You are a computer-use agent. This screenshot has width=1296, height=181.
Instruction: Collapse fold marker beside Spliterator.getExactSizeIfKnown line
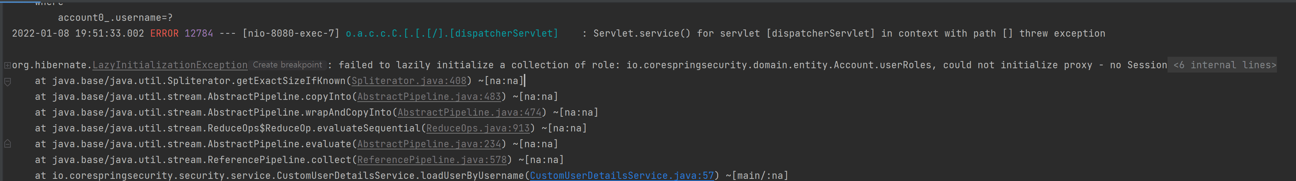[8, 82]
